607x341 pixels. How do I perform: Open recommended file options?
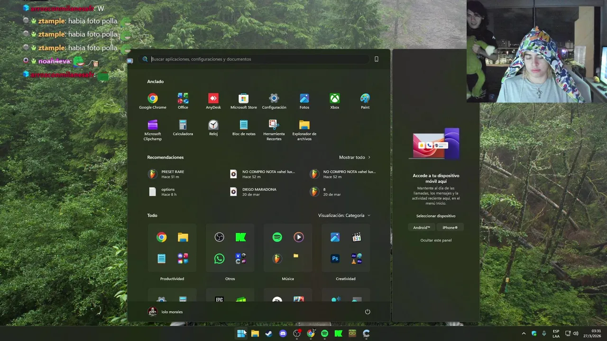click(x=162, y=192)
